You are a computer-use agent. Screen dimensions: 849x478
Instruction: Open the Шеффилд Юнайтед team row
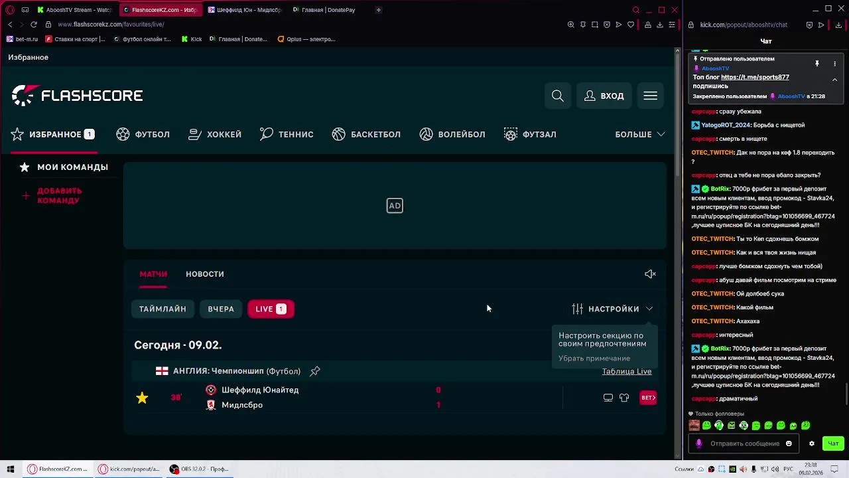tap(260, 390)
